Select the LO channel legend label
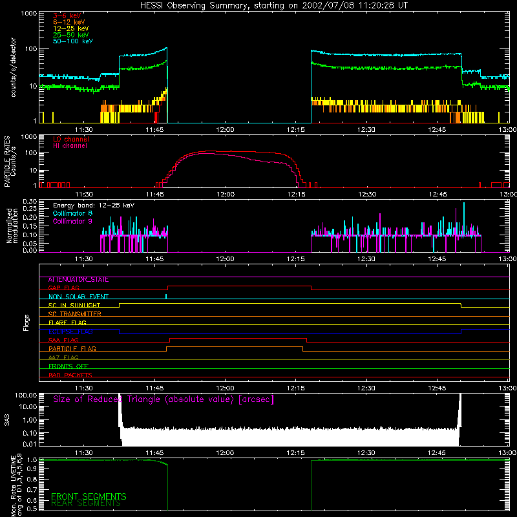Screen dimensions: 517x517 [x=71, y=139]
